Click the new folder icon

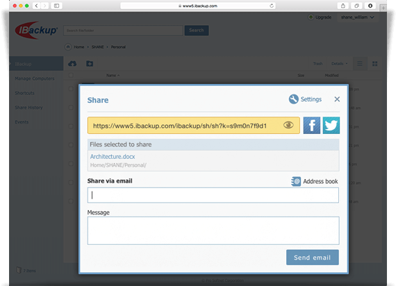pyautogui.click(x=90, y=64)
